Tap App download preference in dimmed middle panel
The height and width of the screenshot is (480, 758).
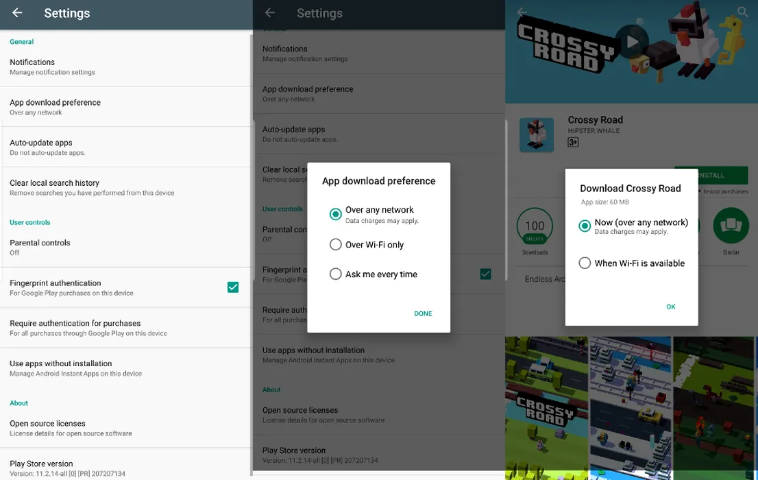tap(379, 93)
